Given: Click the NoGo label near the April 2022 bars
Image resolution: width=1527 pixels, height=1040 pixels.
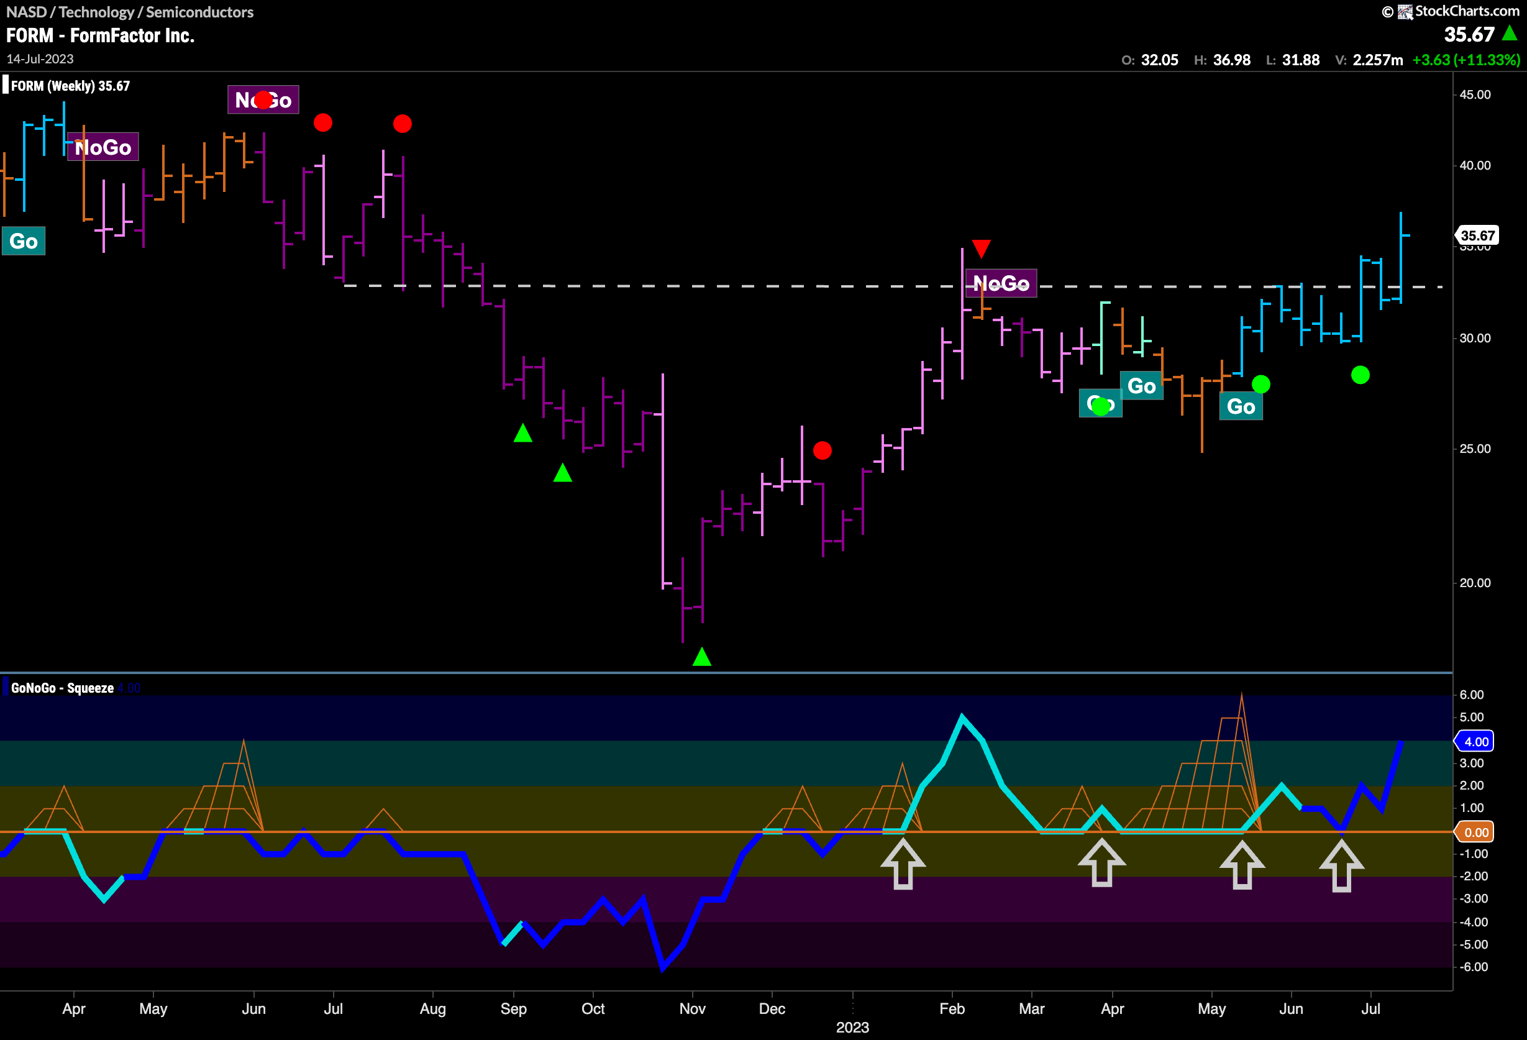Looking at the screenshot, I should (x=103, y=147).
